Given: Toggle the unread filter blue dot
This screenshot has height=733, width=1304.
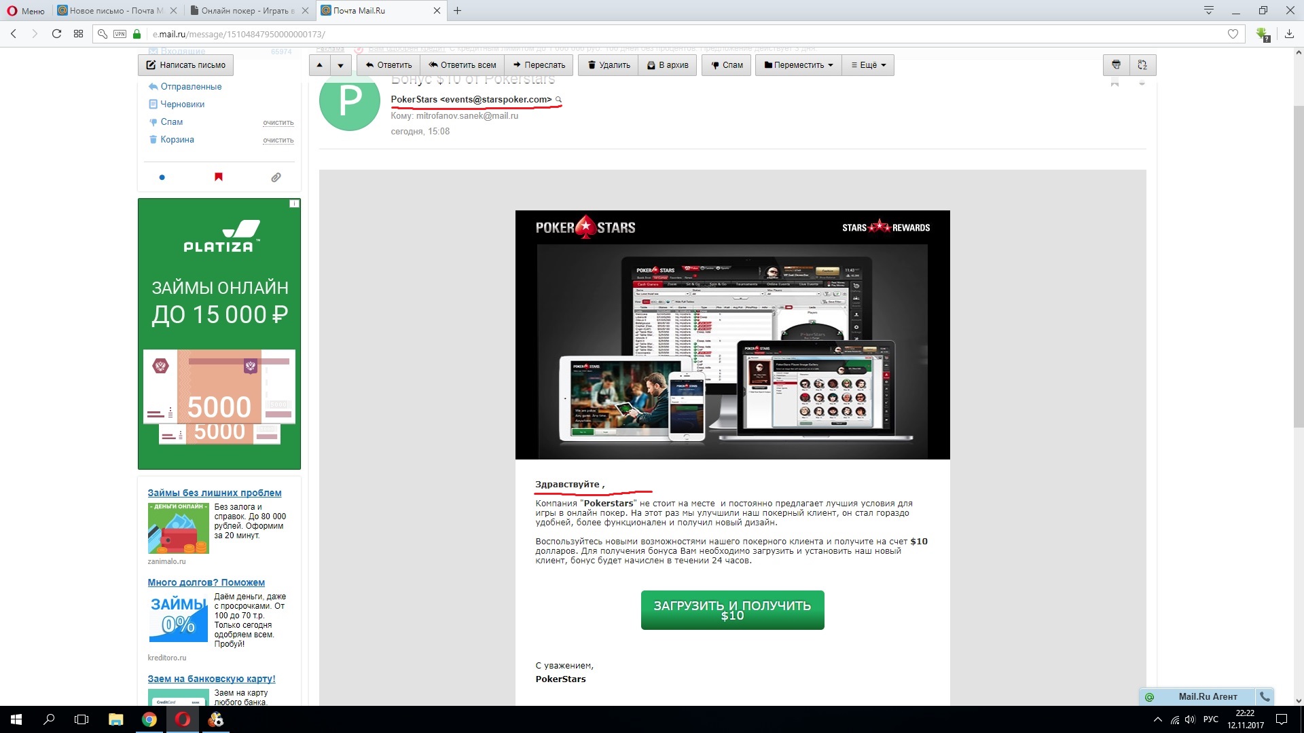Looking at the screenshot, I should [162, 177].
